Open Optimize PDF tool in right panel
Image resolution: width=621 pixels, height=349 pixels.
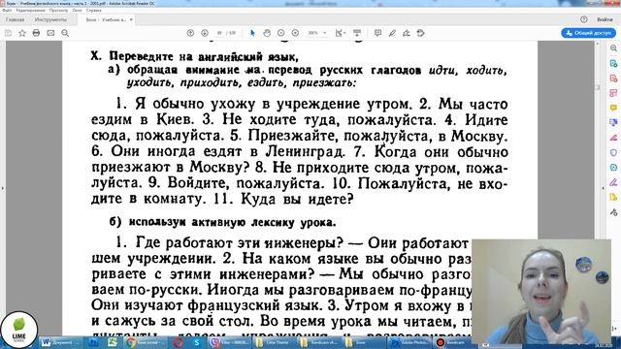coord(613,168)
